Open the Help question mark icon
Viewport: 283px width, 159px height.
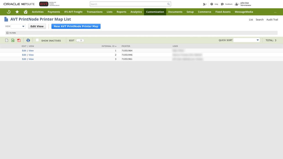212,4
